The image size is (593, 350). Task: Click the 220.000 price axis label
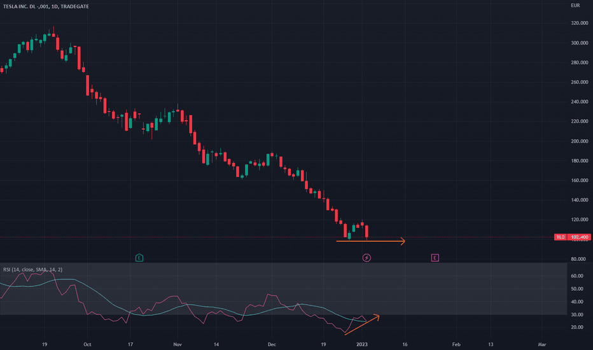[580, 122]
